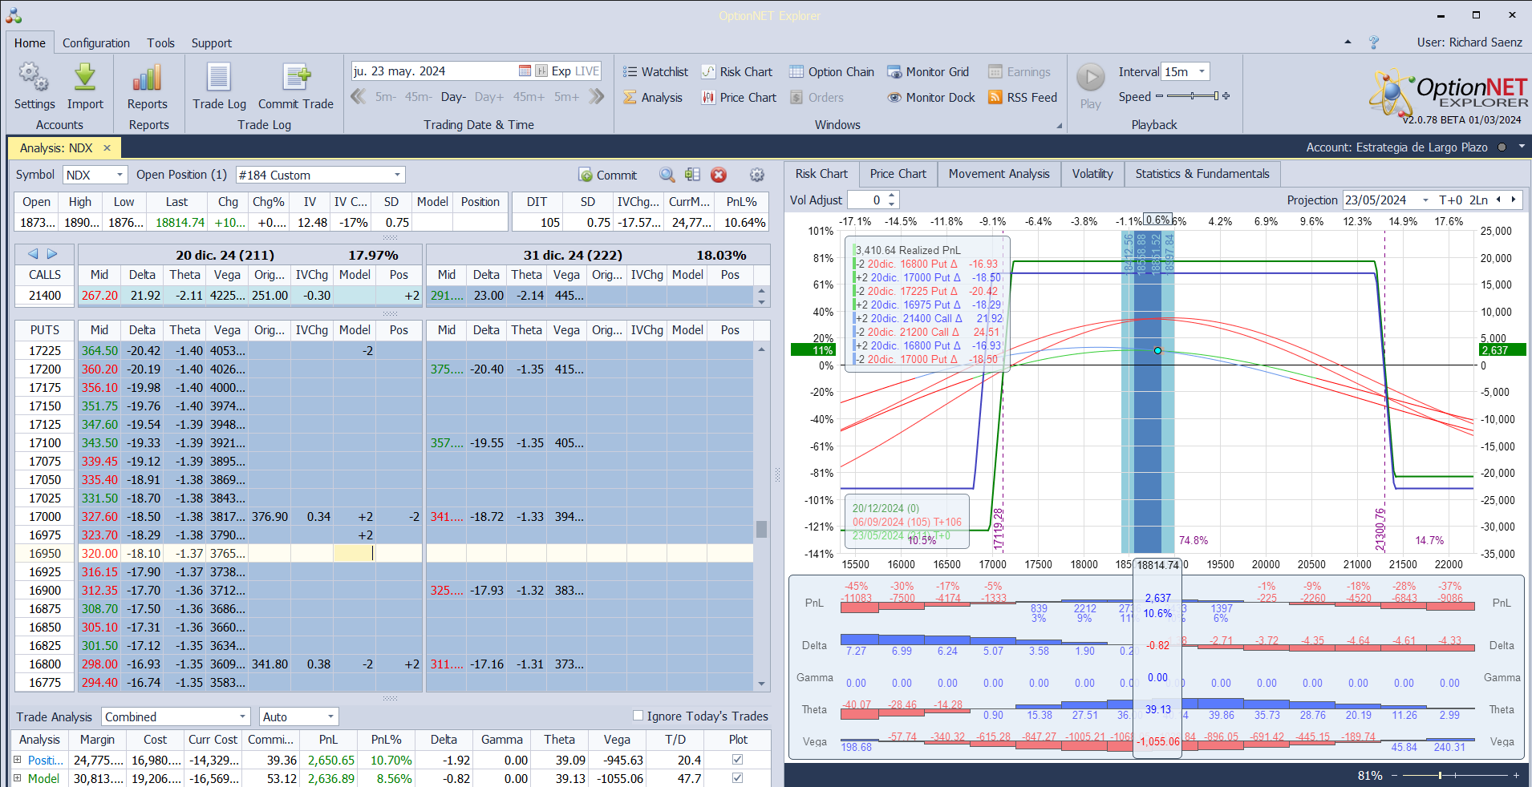
Task: Click the chart zoom slider at 81%
Action: click(x=1441, y=775)
